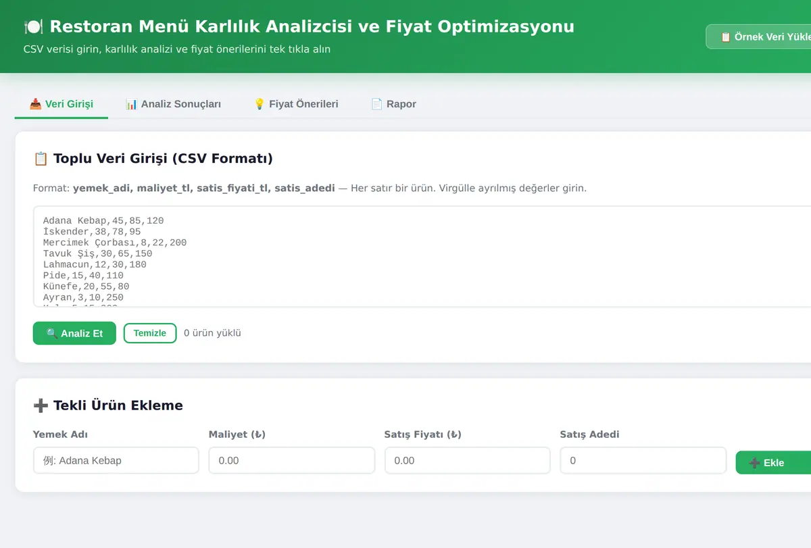The width and height of the screenshot is (811, 548).
Task: Open the Fiyat Önerileri tab
Action: [x=295, y=104]
